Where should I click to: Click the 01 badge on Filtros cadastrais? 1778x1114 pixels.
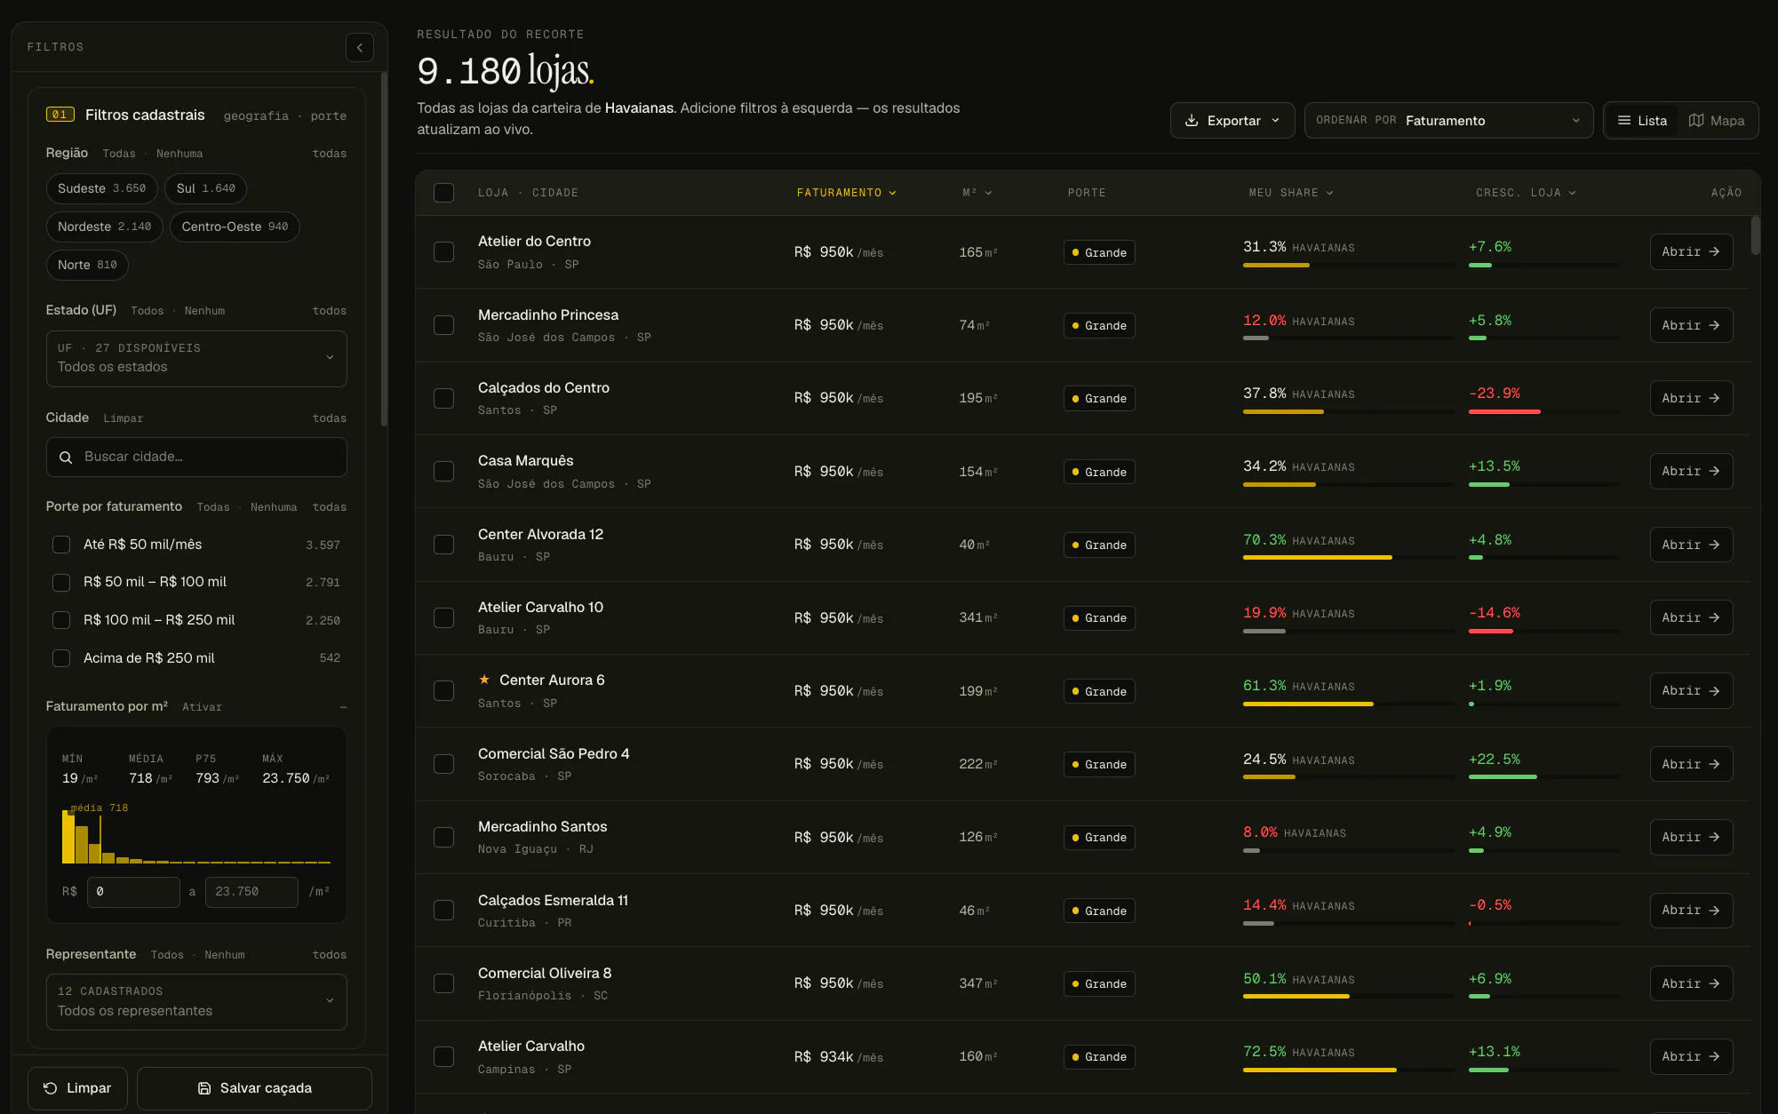[60, 115]
